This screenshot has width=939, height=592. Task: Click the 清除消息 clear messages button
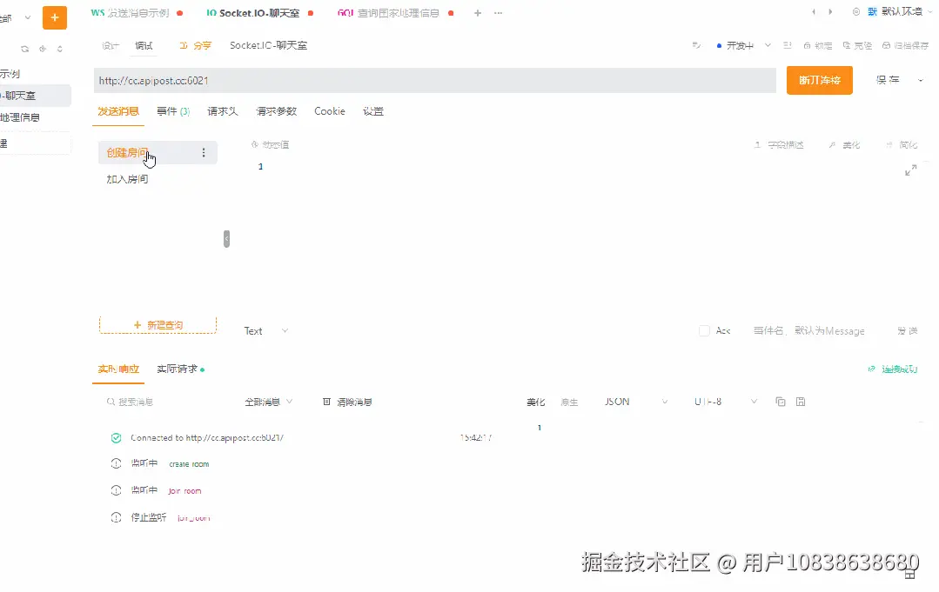347,402
